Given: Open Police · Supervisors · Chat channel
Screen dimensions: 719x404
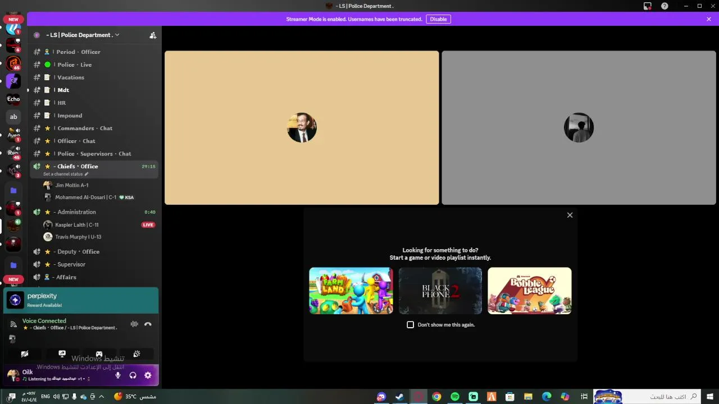Looking at the screenshot, I should coord(94,154).
